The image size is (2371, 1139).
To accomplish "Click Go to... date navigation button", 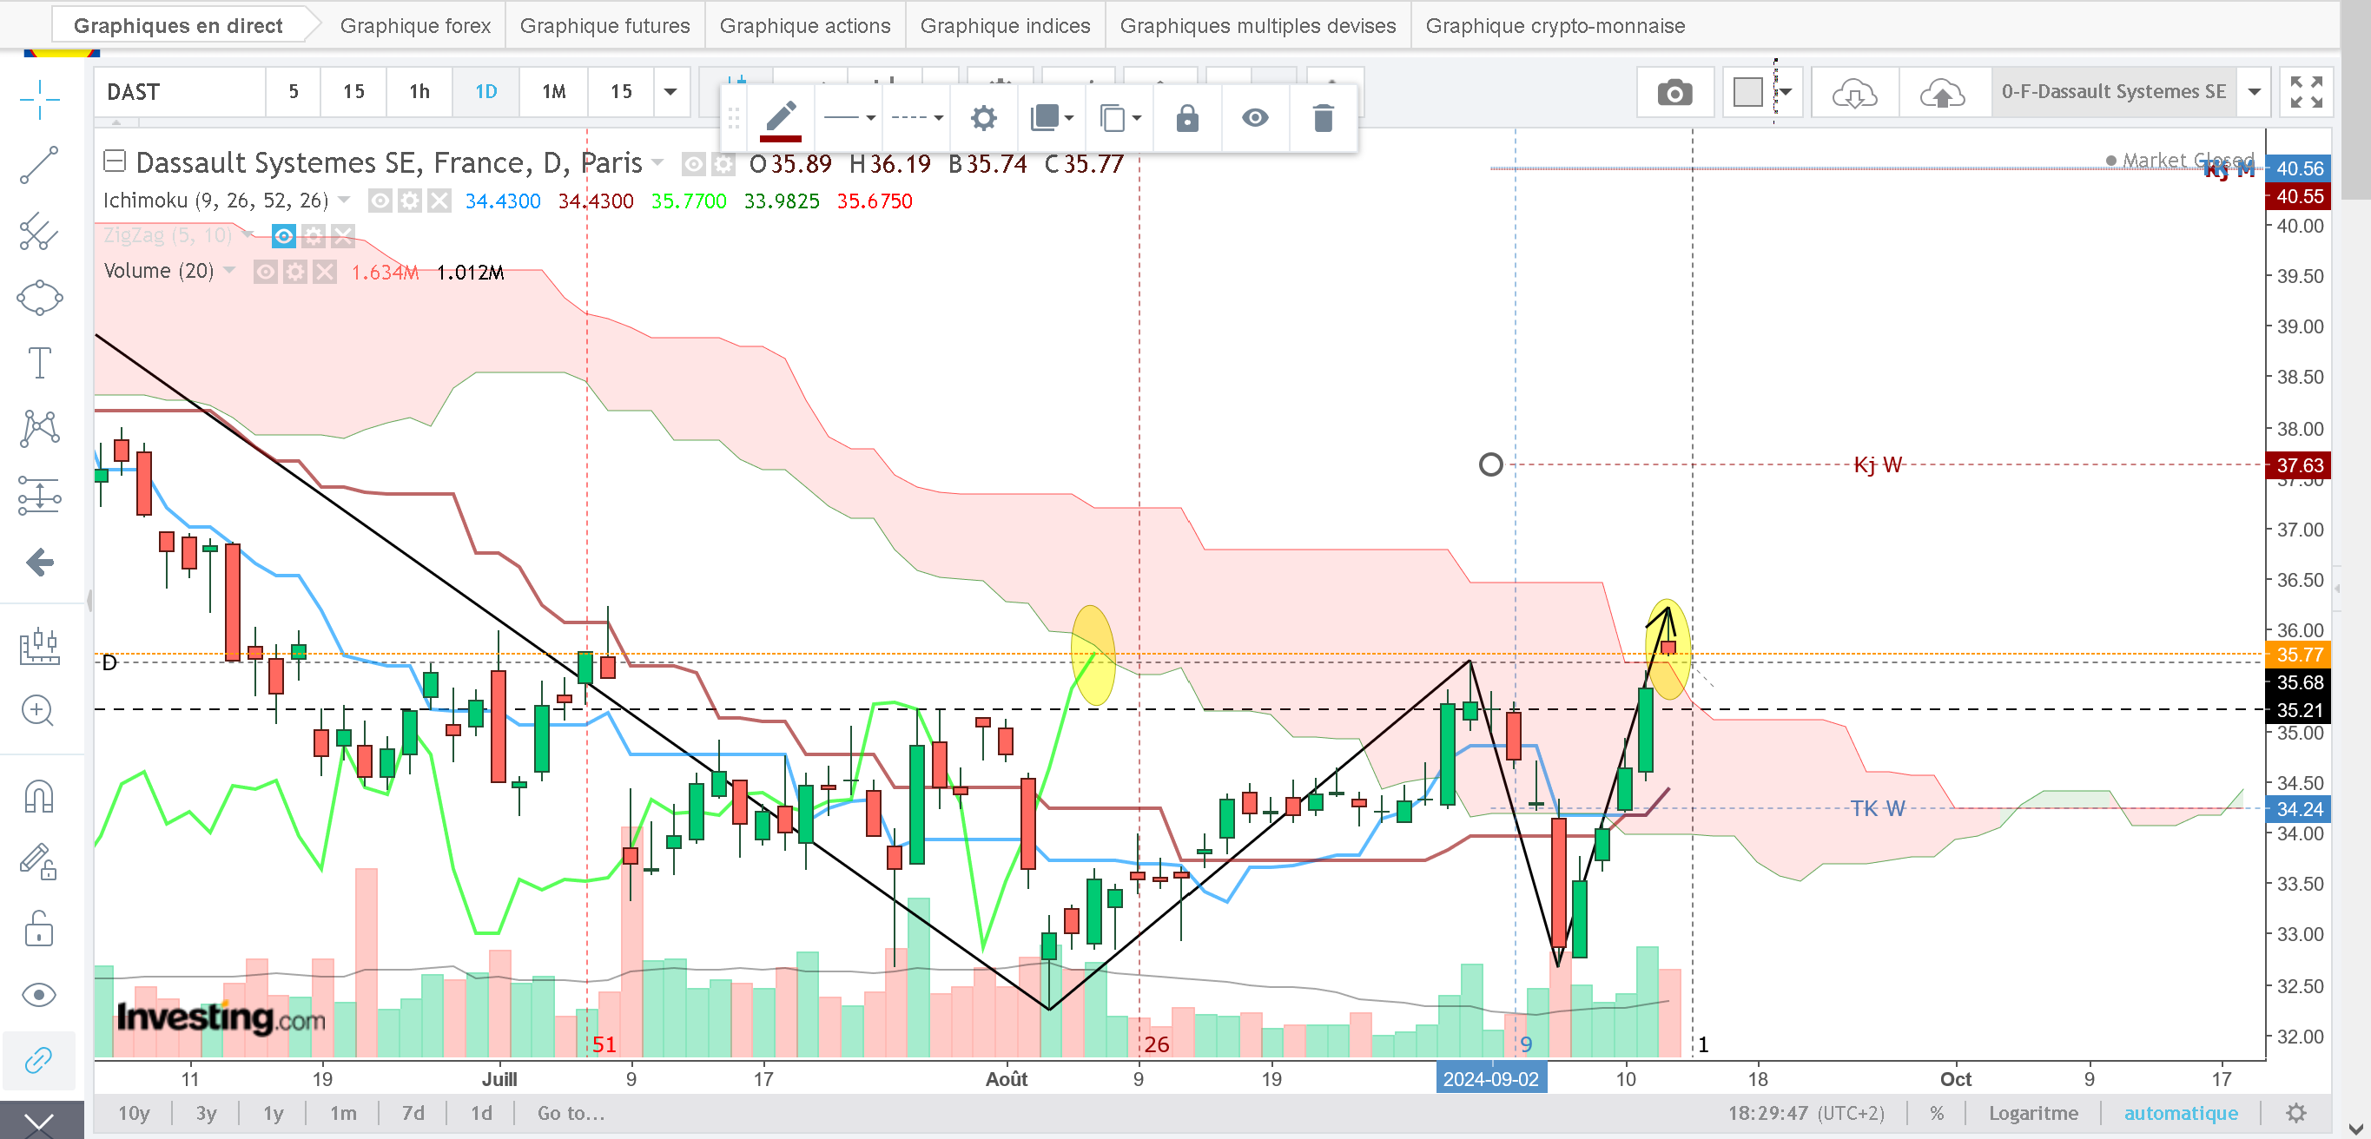I will coord(571,1113).
